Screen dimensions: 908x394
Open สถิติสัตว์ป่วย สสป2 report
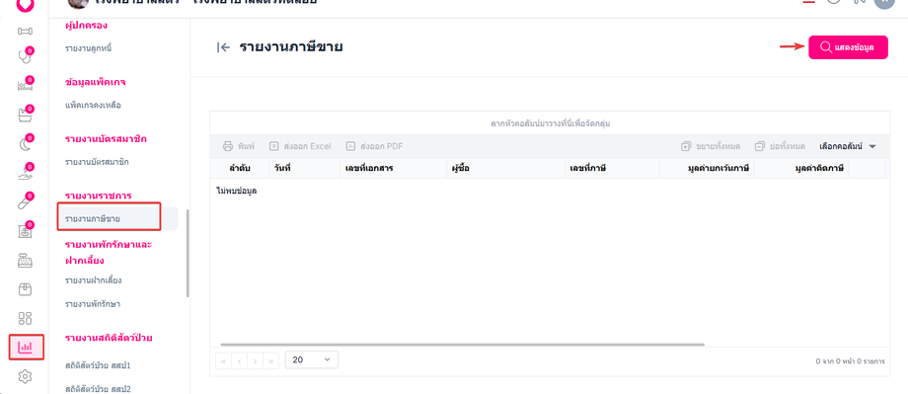[99, 388]
